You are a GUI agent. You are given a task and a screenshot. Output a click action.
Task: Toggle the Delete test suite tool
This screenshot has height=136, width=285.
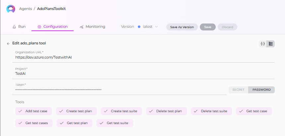click(x=211, y=111)
